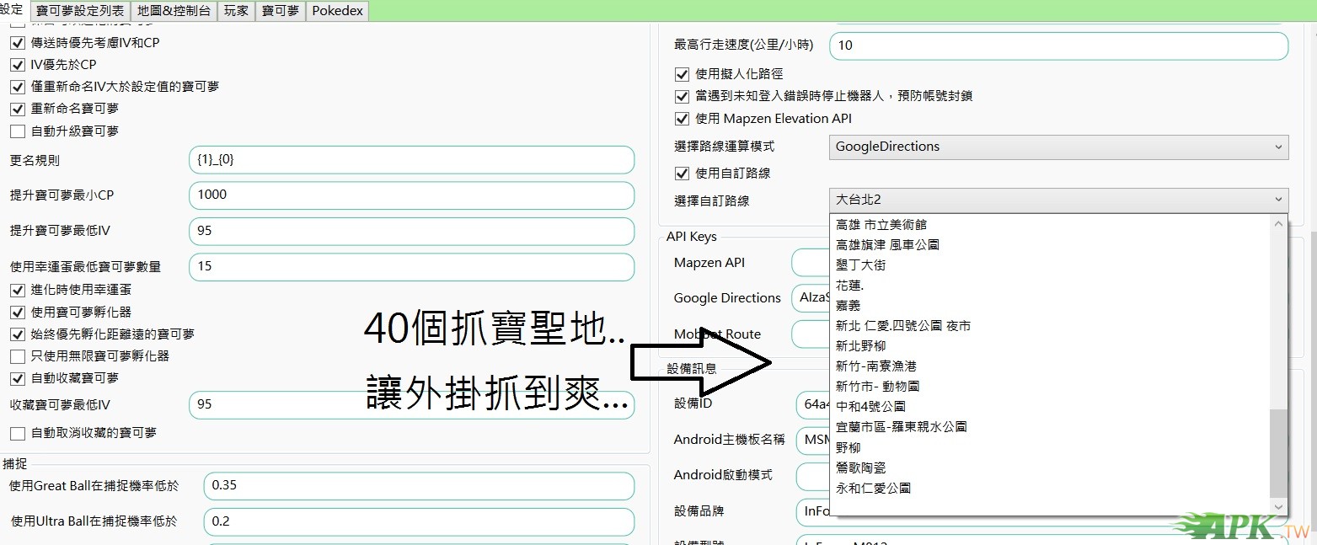Expand the 選擇路線運算模式 GoogleDirections dropdown
The image size is (1317, 545).
[x=1058, y=147]
